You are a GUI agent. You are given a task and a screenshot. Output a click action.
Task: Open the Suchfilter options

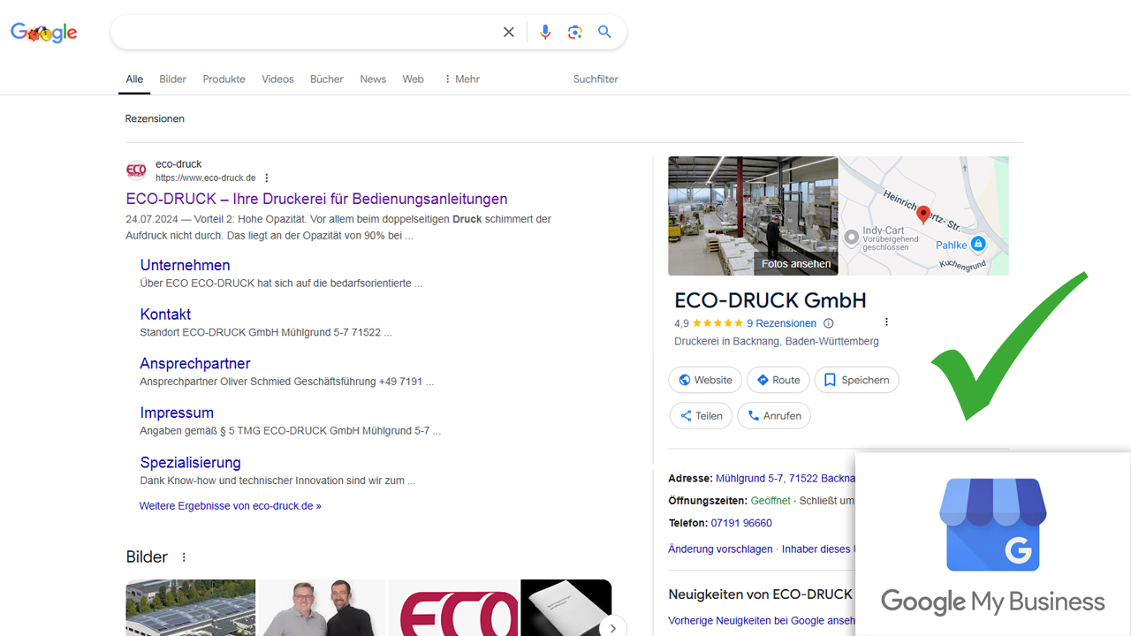pos(596,79)
